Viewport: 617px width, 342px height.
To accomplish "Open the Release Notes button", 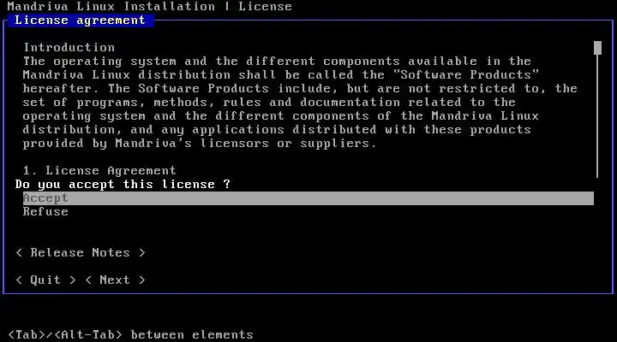I will point(81,252).
